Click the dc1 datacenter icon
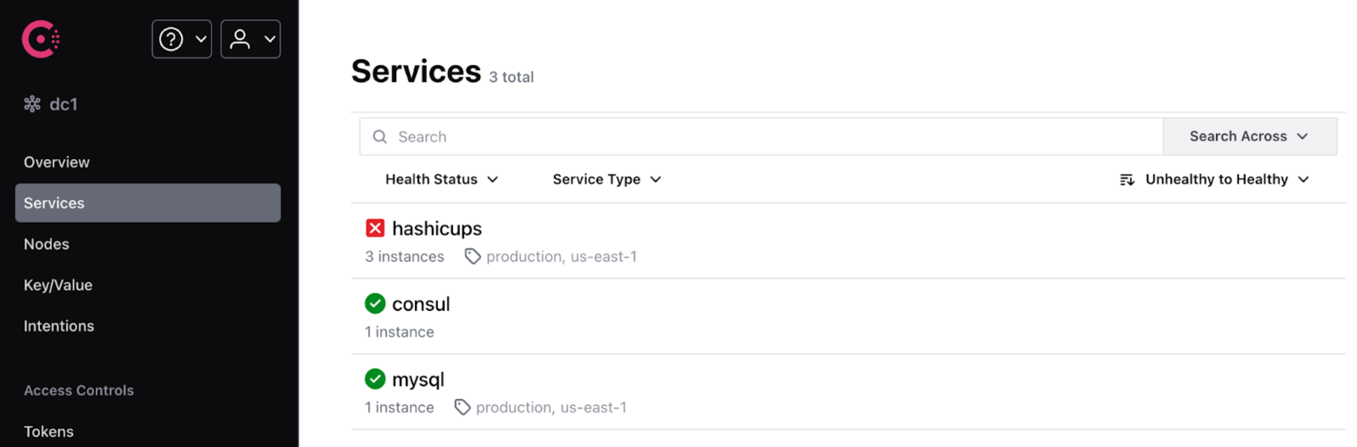 [34, 103]
